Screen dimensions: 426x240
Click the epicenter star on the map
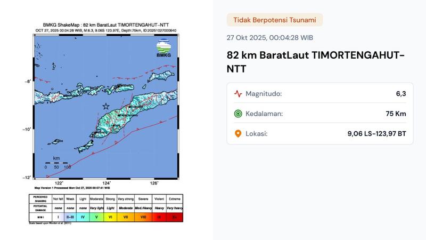pyautogui.click(x=106, y=106)
